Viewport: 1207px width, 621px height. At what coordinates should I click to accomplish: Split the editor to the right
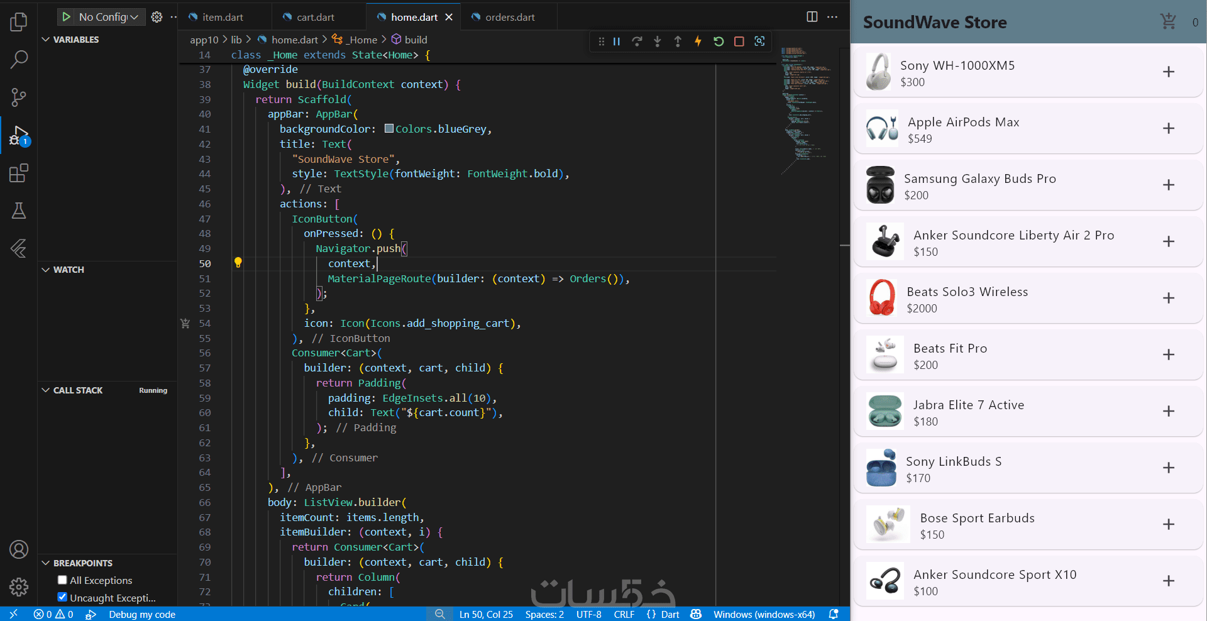tap(812, 17)
